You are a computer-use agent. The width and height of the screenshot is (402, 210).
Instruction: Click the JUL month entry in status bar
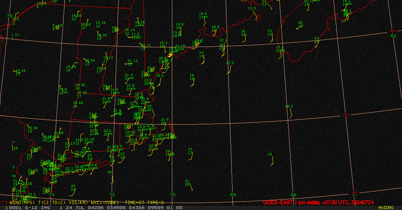click(80, 208)
